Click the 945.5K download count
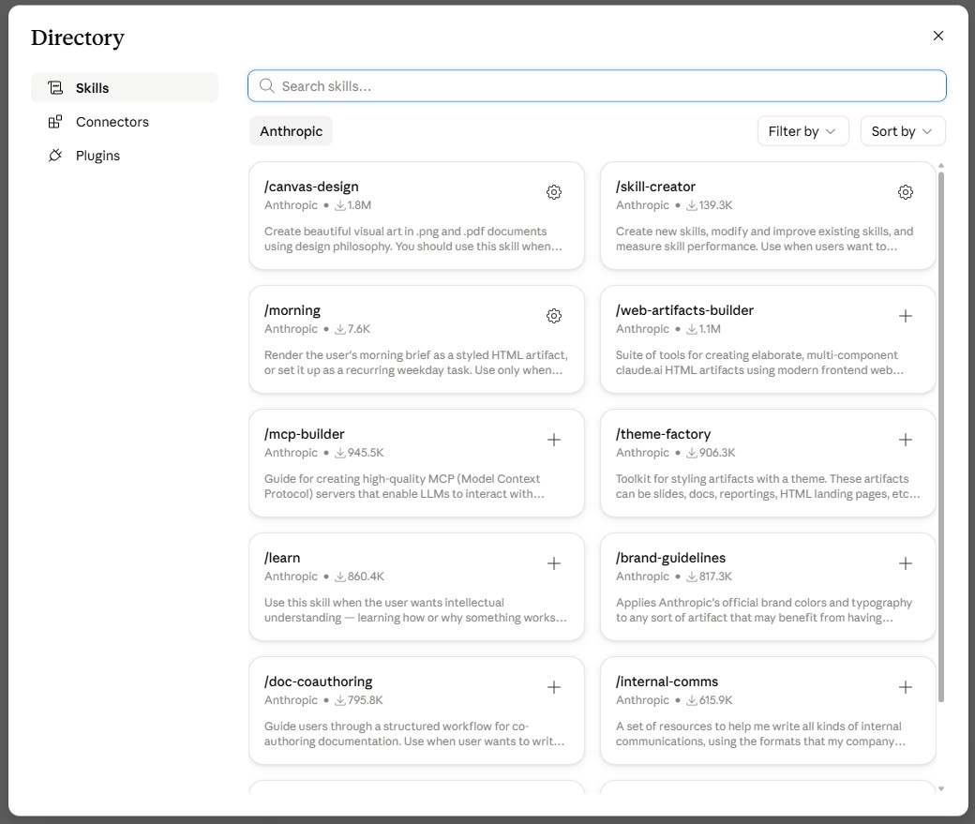The width and height of the screenshot is (975, 824). [366, 453]
